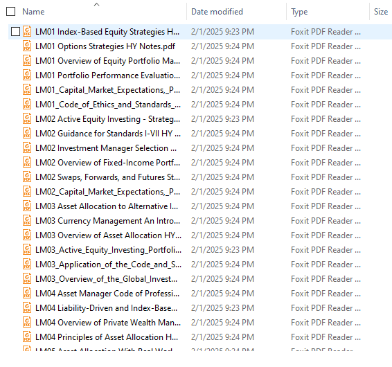Select LM02 Active Equity Investing date cell
This screenshot has width=392, height=367.
[222, 119]
